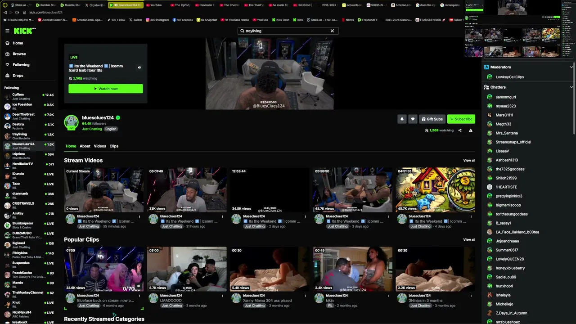Viewport: 576px width, 324px height.
Task: Open options for Blueface clip
Action: [x=139, y=296]
